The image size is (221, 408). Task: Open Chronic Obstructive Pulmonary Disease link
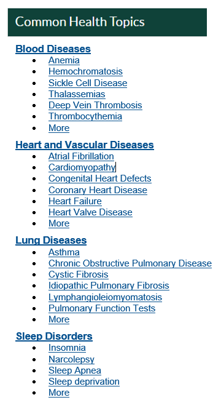pyautogui.click(x=130, y=263)
